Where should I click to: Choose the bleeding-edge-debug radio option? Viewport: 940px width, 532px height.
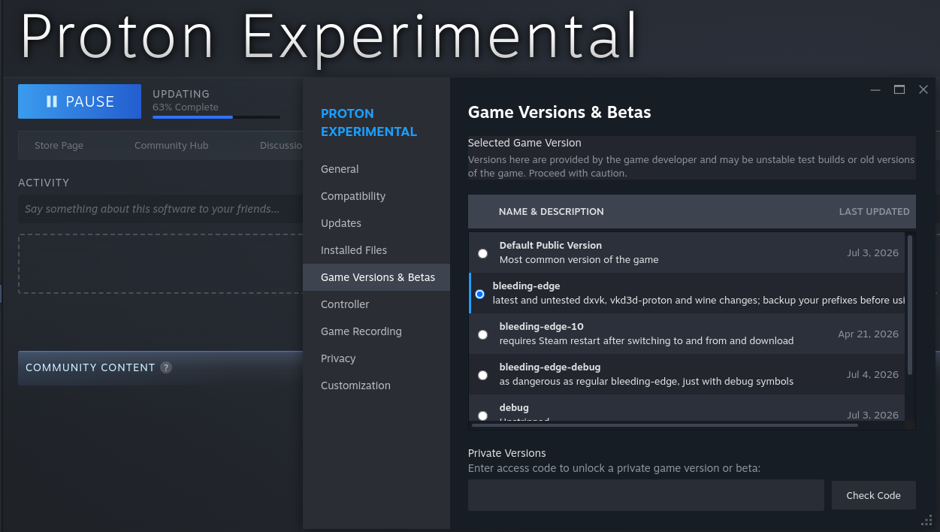[482, 375]
